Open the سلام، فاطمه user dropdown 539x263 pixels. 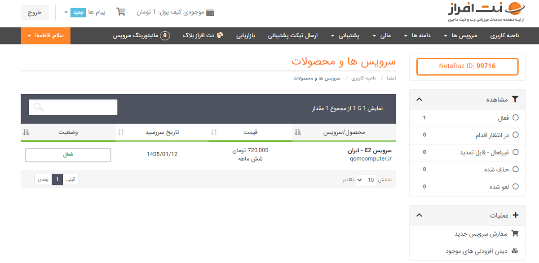tap(45, 35)
